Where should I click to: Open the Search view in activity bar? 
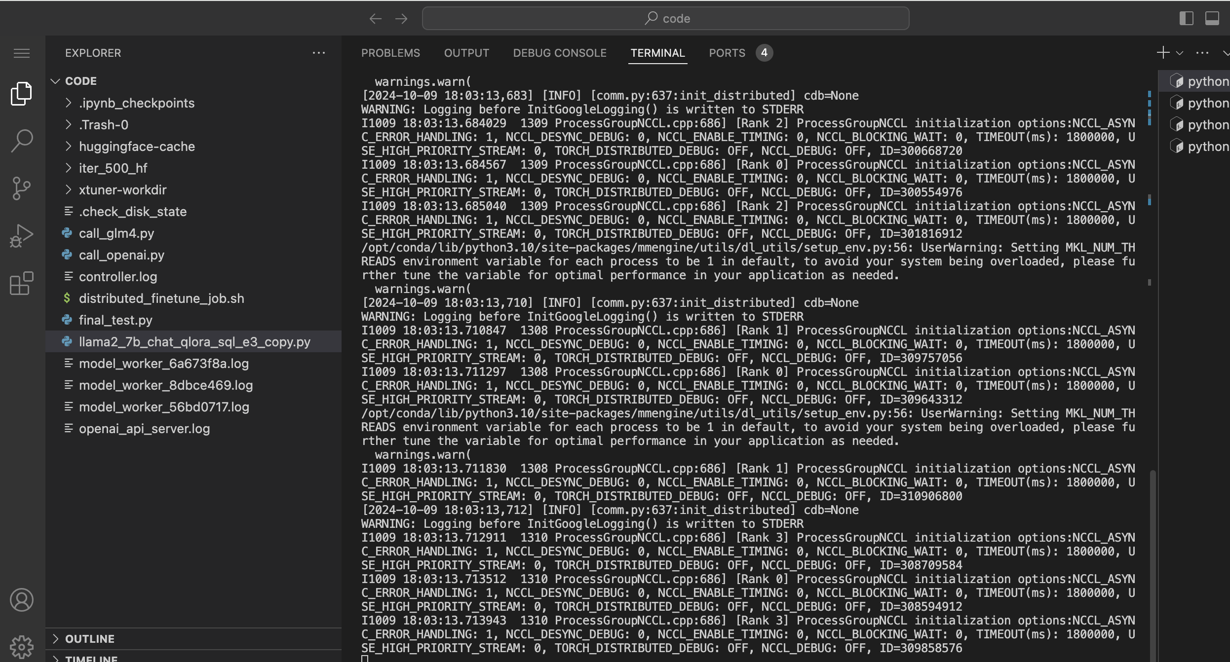point(22,141)
